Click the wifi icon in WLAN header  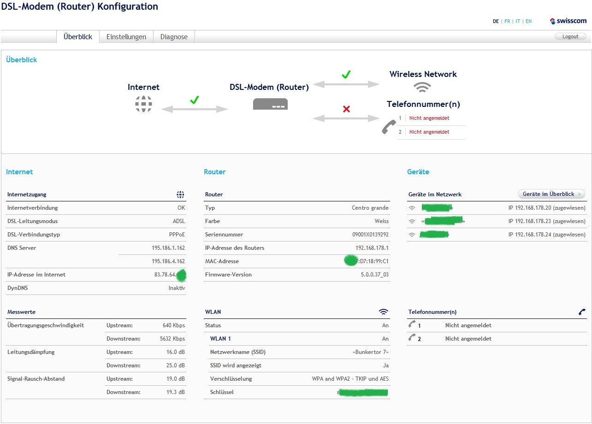pos(383,312)
